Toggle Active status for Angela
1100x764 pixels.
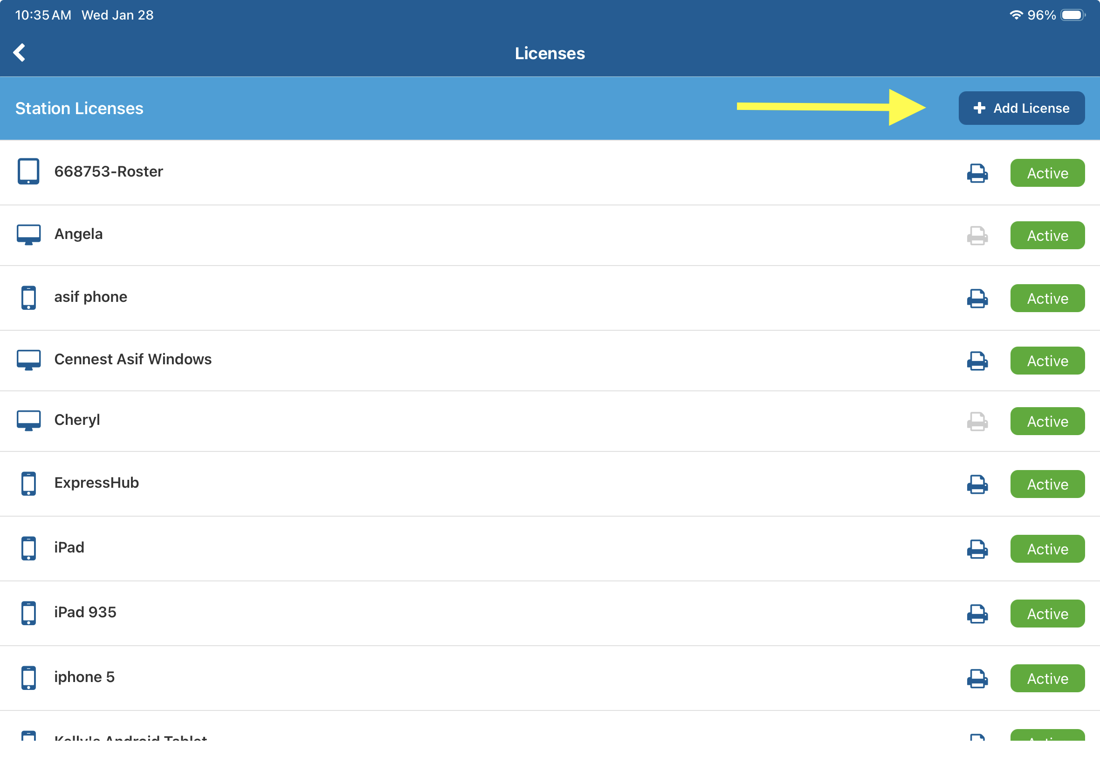pos(1047,236)
